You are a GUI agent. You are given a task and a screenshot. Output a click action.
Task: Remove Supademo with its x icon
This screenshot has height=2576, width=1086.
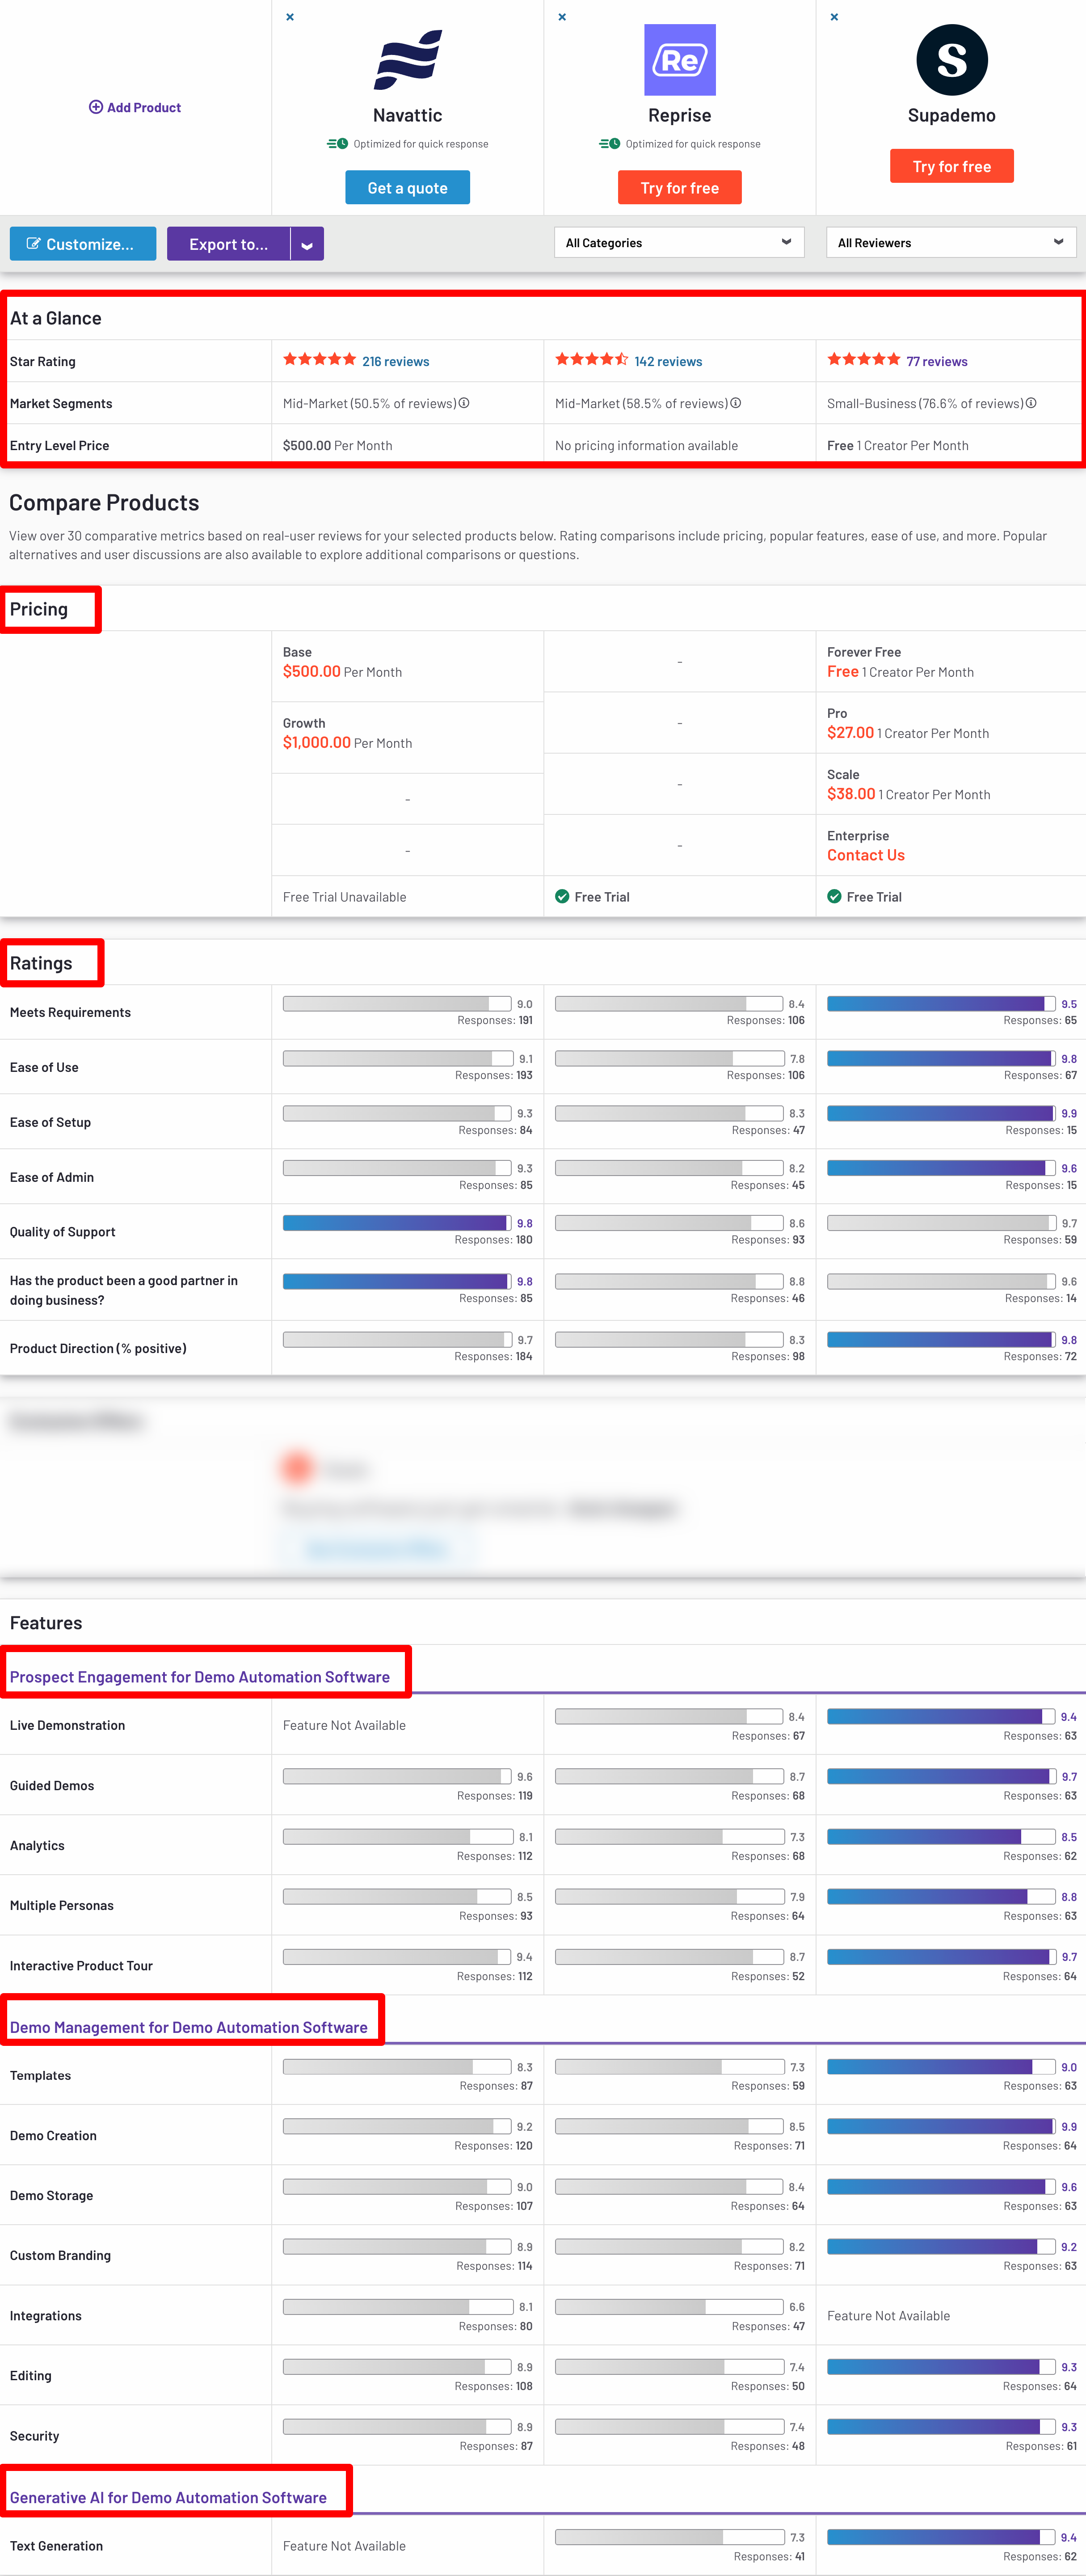click(834, 17)
